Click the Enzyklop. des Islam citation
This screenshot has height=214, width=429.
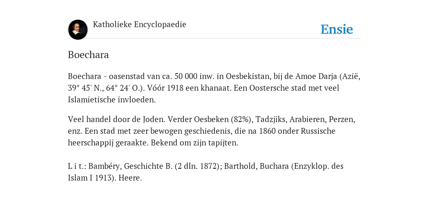[205, 172]
